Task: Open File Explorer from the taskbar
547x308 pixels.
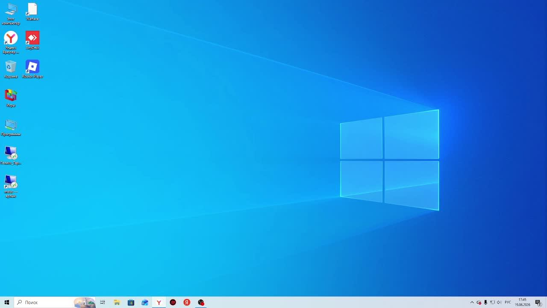Action: pyautogui.click(x=117, y=302)
